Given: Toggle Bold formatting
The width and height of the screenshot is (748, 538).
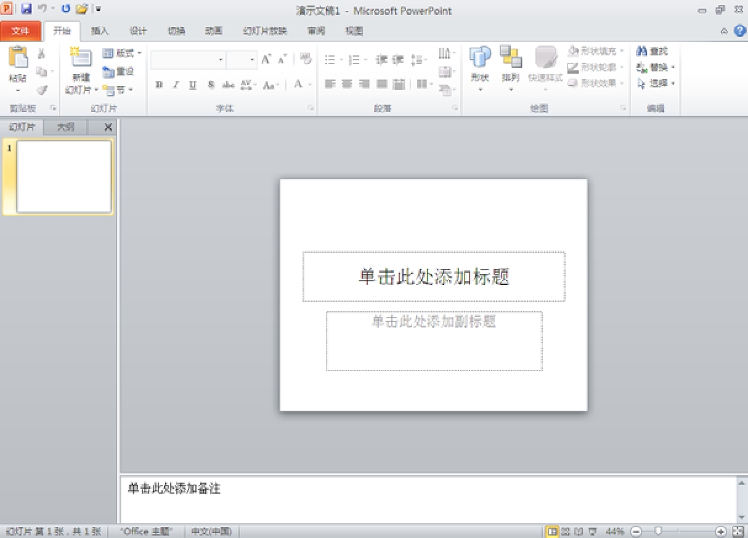Looking at the screenshot, I should point(160,85).
